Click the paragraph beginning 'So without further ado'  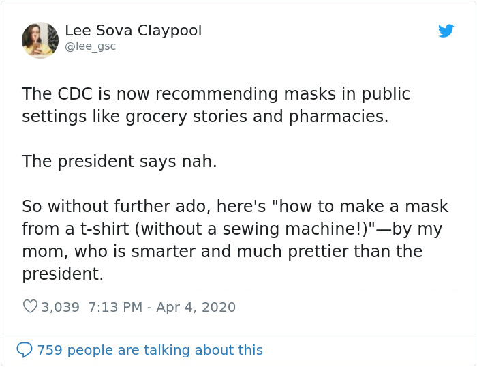click(235, 240)
